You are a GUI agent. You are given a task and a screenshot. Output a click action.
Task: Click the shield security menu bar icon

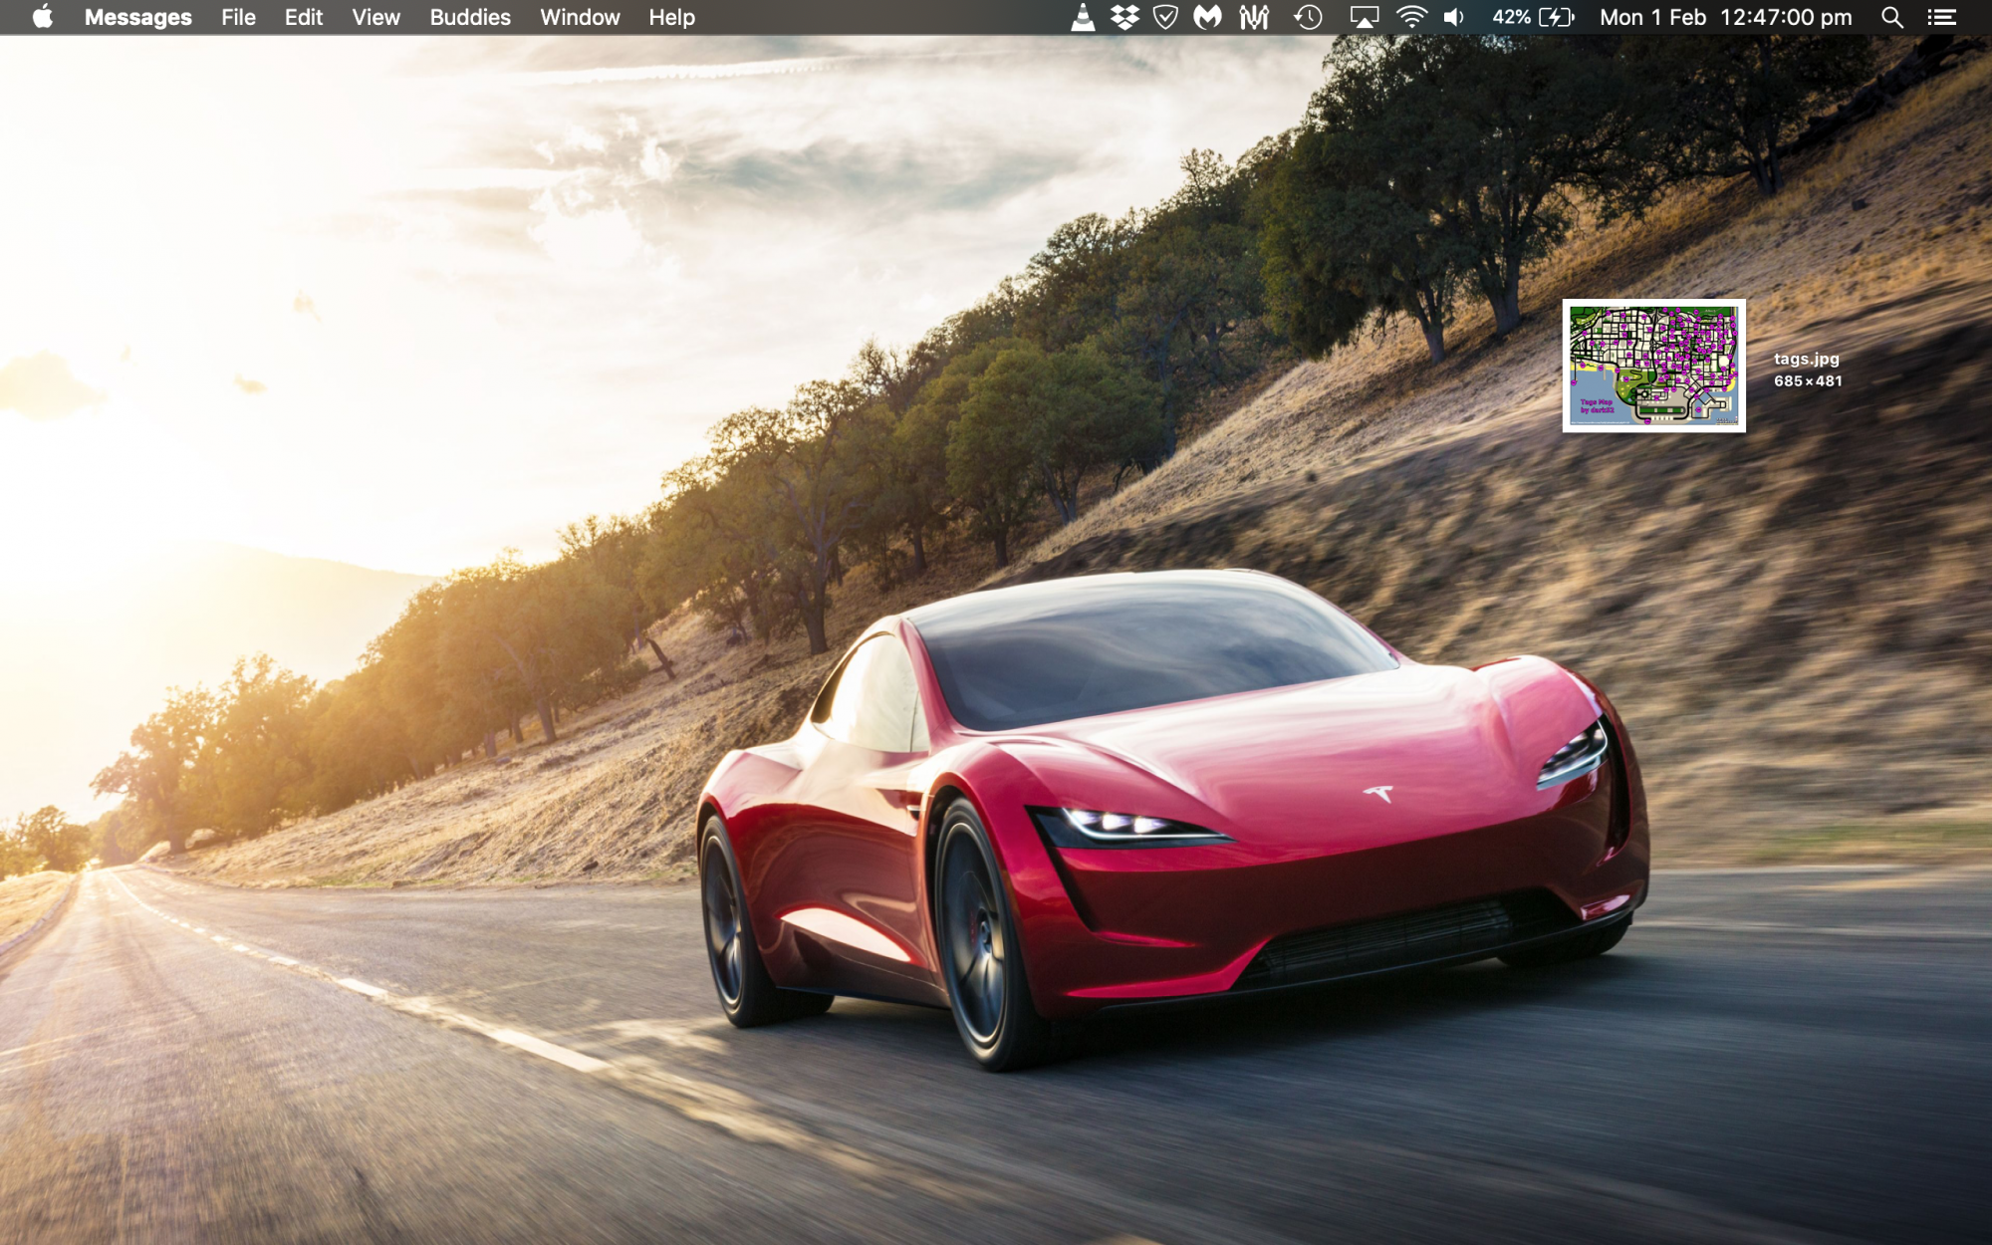click(x=1165, y=17)
